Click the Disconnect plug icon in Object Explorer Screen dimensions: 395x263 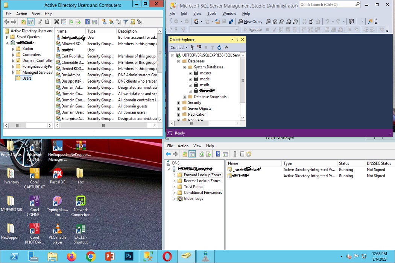click(199, 48)
